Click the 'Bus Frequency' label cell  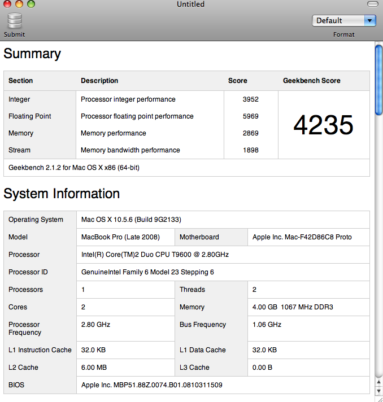pos(203,325)
